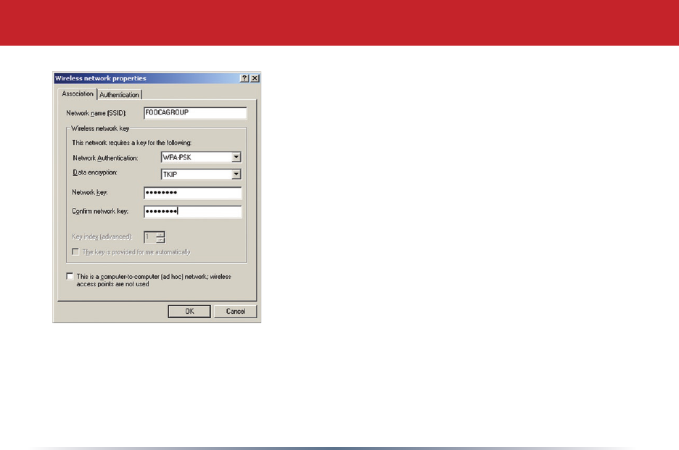The height and width of the screenshot is (450, 679).
Task: Close the Wireless network properties dialog
Action: [x=255, y=78]
